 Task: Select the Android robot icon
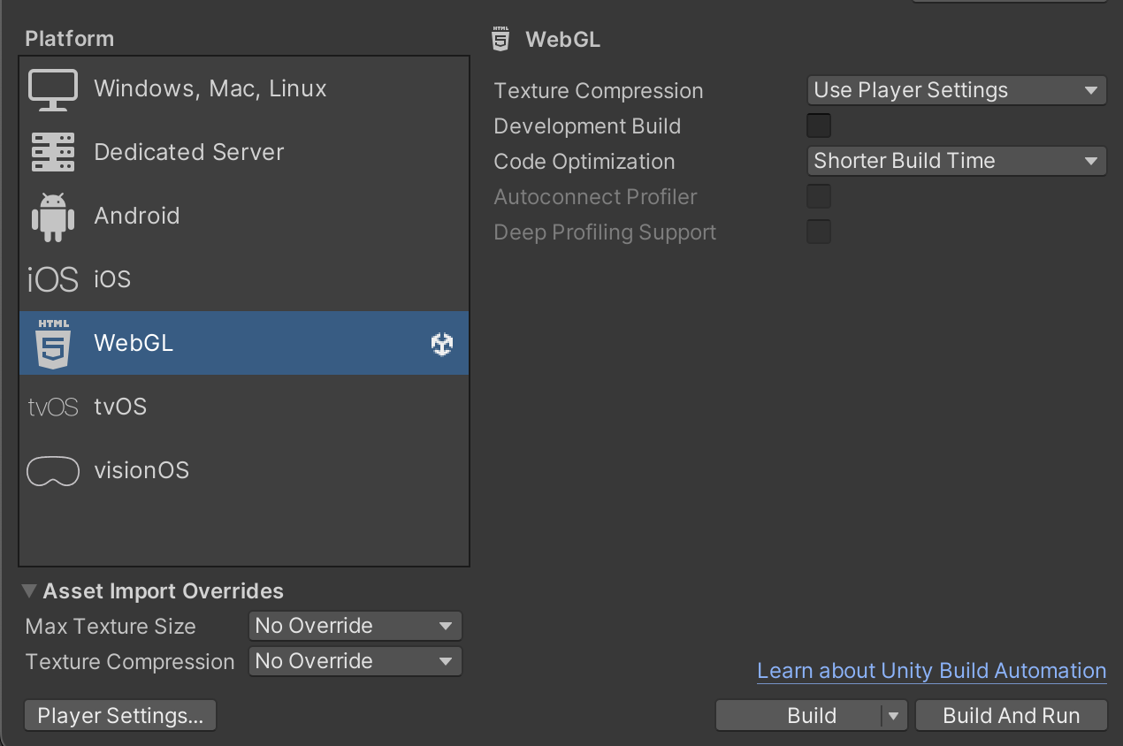53,215
